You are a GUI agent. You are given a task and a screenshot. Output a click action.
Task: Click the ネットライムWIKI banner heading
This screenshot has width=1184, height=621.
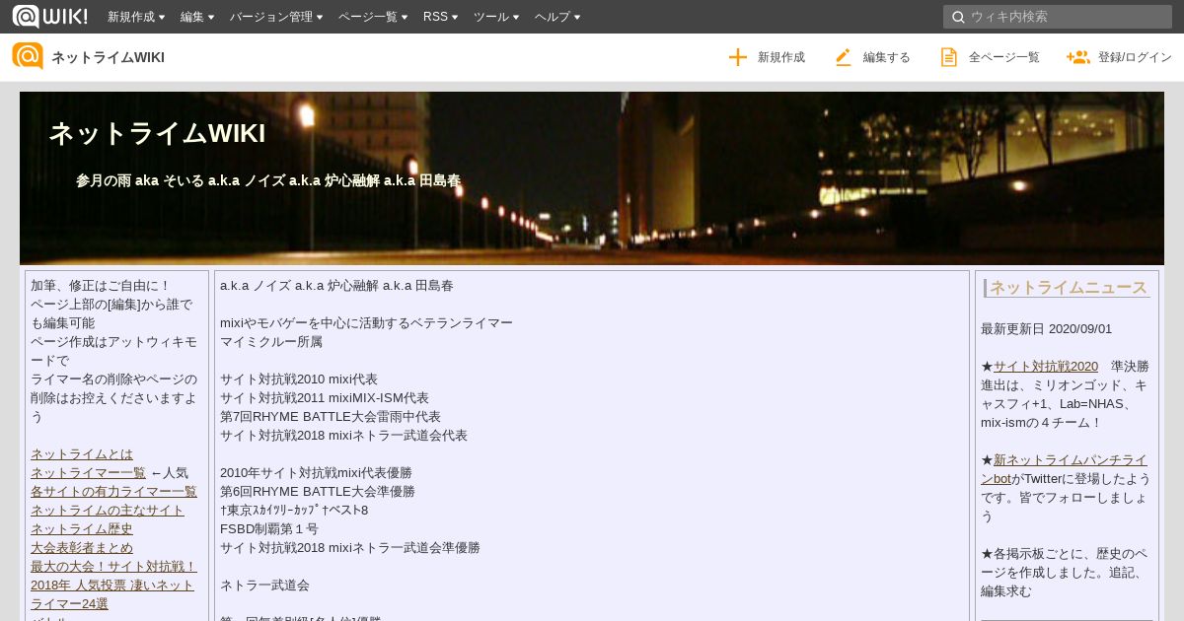click(157, 133)
